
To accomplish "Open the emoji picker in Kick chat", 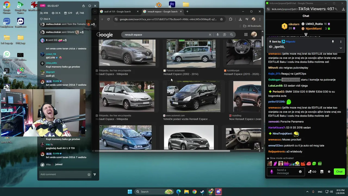I will coord(300,172).
